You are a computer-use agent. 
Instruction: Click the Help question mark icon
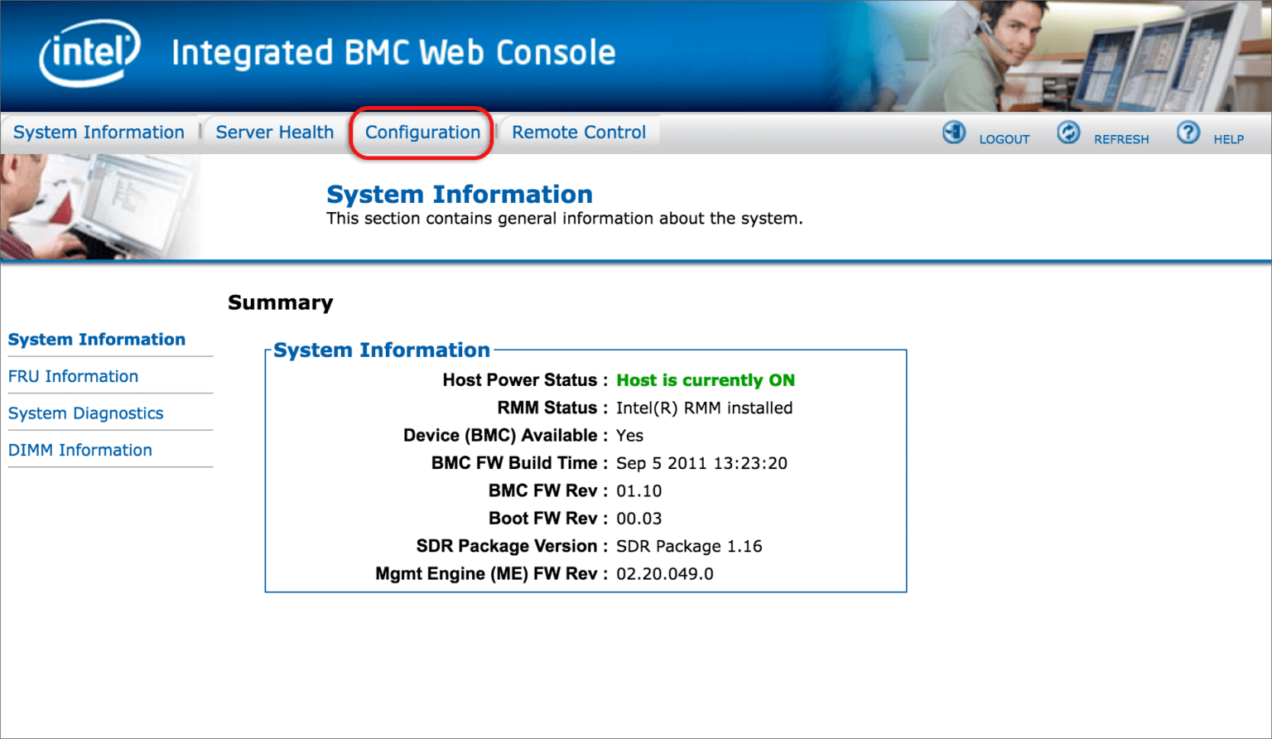pyautogui.click(x=1188, y=132)
